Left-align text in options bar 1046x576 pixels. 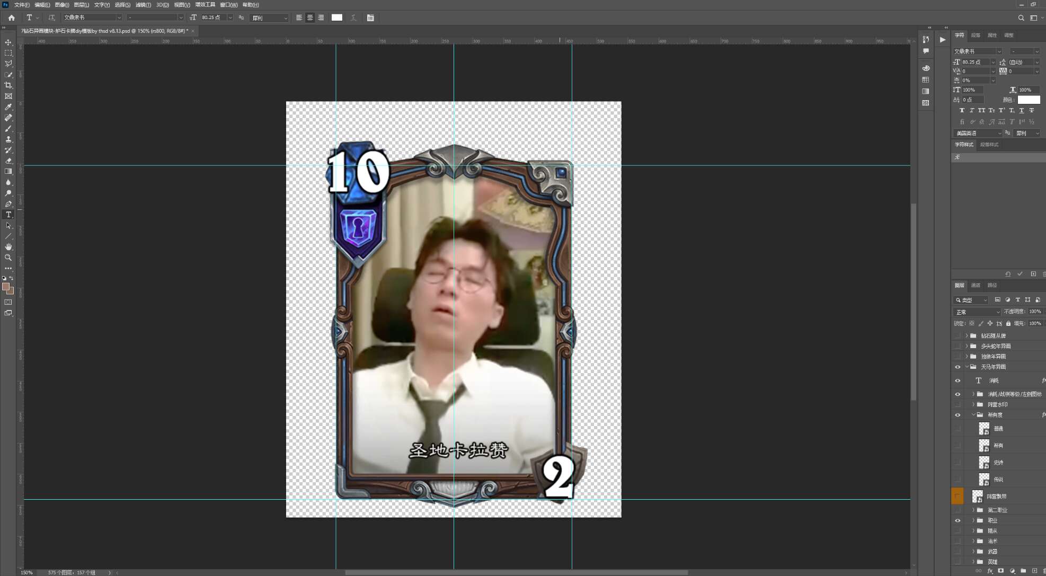click(x=299, y=17)
